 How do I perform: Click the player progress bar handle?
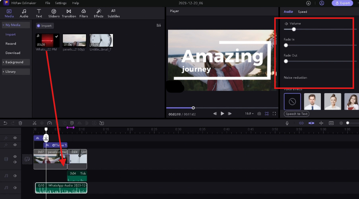coord(193,108)
